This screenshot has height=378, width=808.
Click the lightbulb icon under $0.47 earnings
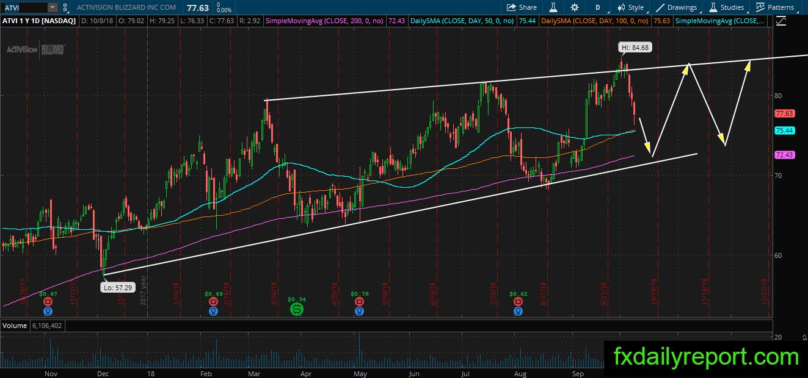click(47, 311)
